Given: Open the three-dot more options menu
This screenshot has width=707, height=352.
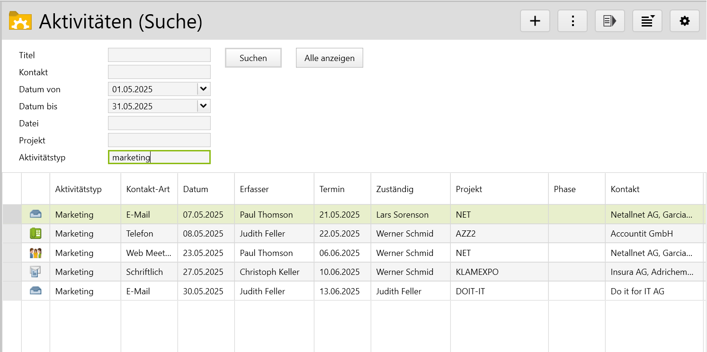Looking at the screenshot, I should 572,21.
